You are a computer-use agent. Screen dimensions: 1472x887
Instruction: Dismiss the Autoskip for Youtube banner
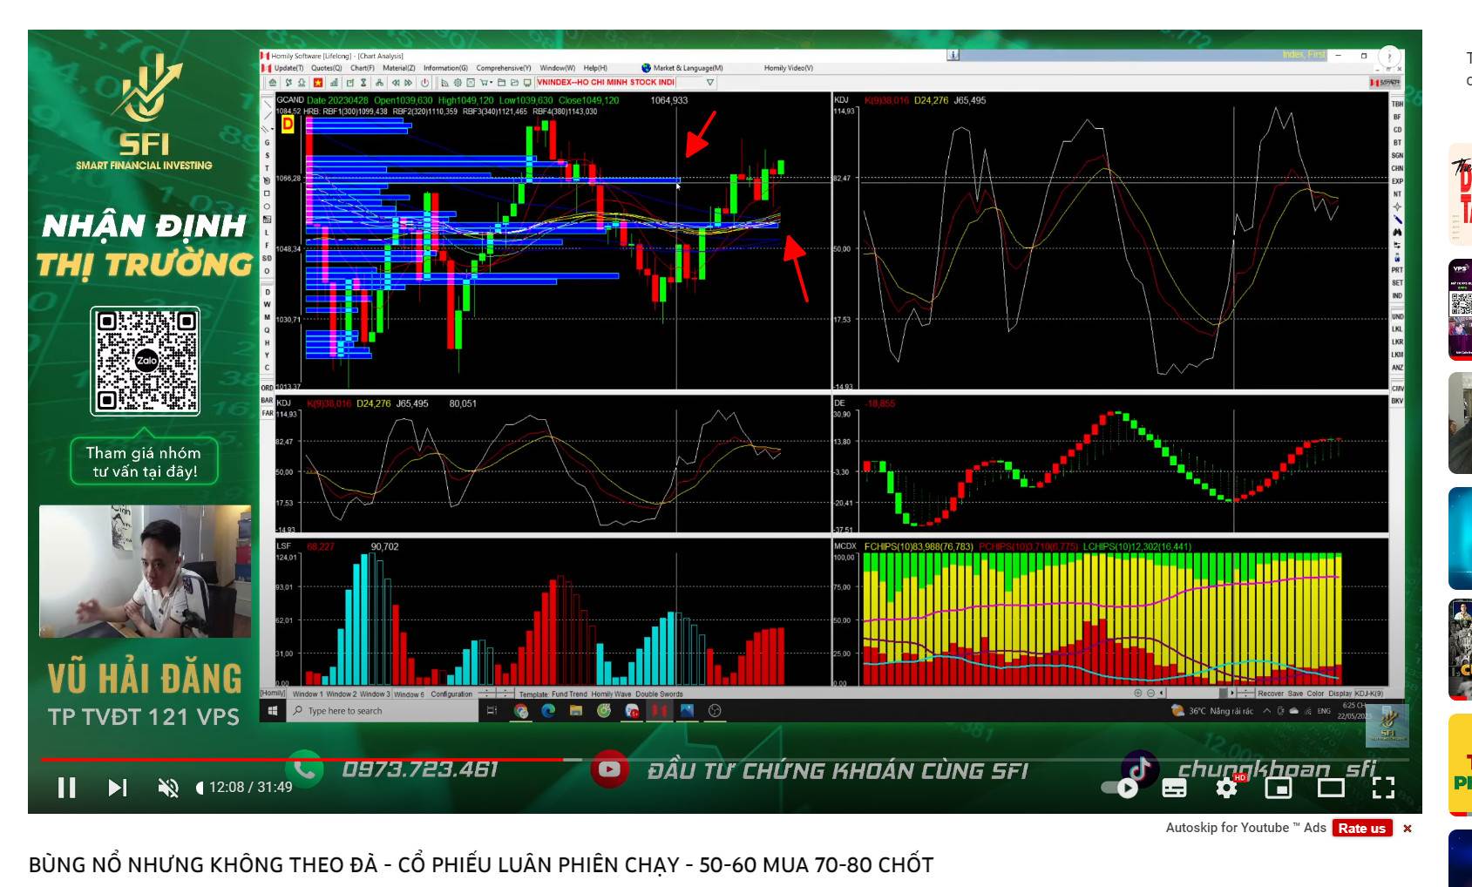[x=1407, y=828]
